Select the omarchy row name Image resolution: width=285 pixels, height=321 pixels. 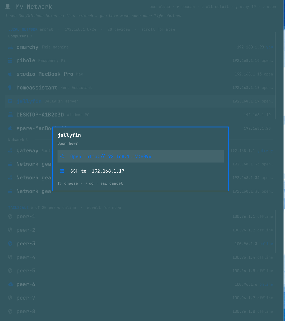click(x=27, y=47)
